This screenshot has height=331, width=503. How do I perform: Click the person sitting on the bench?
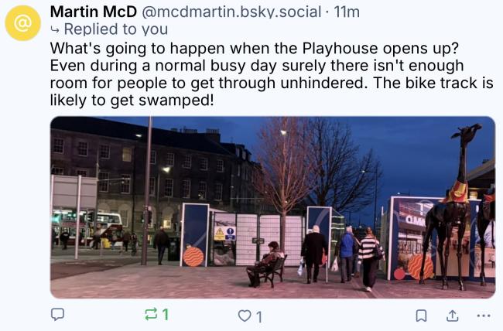pyautogui.click(x=265, y=264)
